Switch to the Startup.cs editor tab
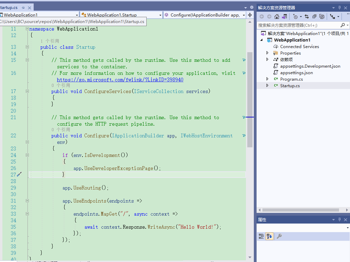Image resolution: width=350 pixels, height=262 pixels. 9,8
